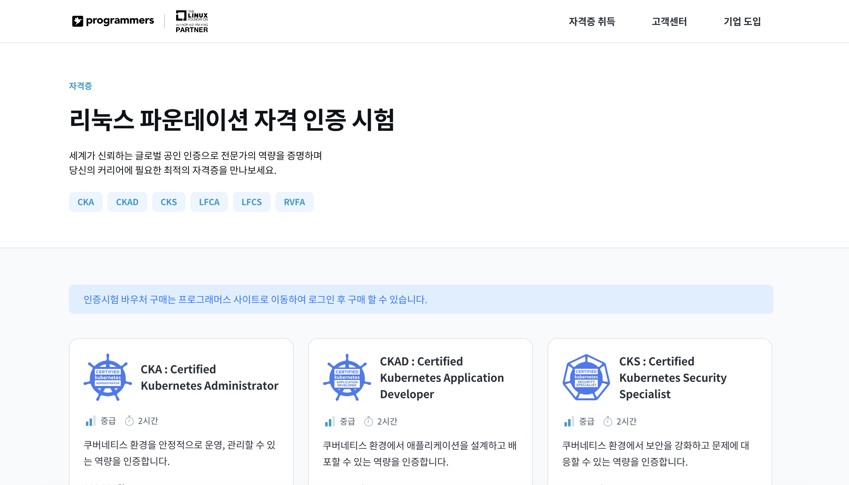Select the LFCS filter chip
This screenshot has width=849, height=485.
click(x=251, y=202)
